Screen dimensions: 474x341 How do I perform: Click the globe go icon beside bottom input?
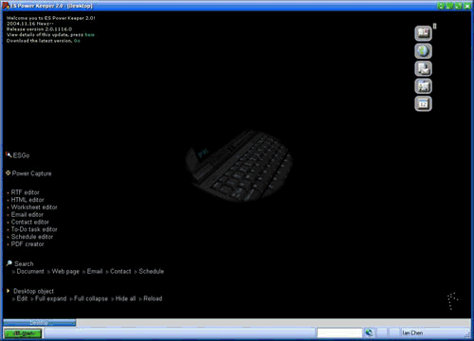pos(369,332)
